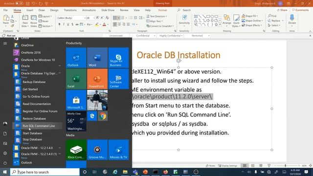Click the Power button in Start menu
The height and width of the screenshot is (176, 313).
(5, 163)
